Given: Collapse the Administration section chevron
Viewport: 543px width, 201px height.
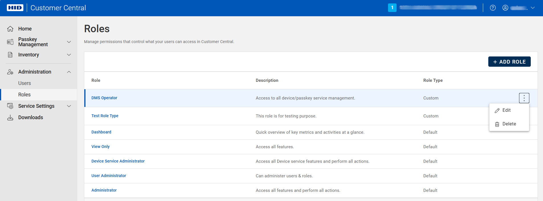Looking at the screenshot, I should 69,72.
